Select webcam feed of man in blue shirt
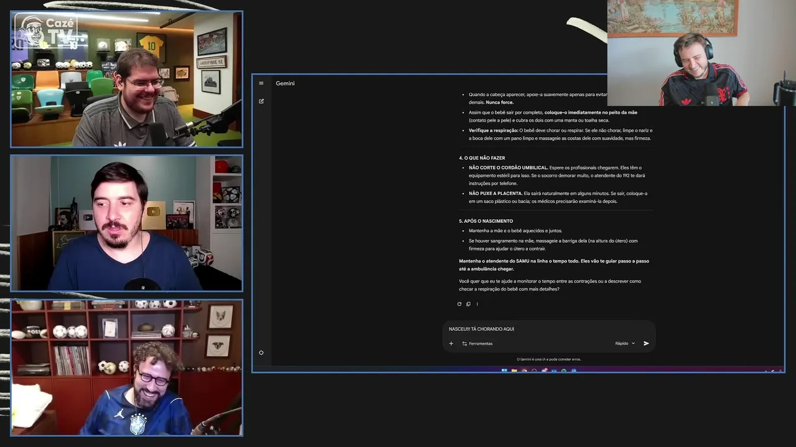The height and width of the screenshot is (447, 796). click(127, 223)
